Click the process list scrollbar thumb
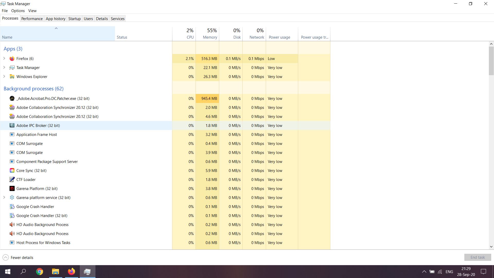Viewport: 494px width, 278px height. [x=491, y=61]
